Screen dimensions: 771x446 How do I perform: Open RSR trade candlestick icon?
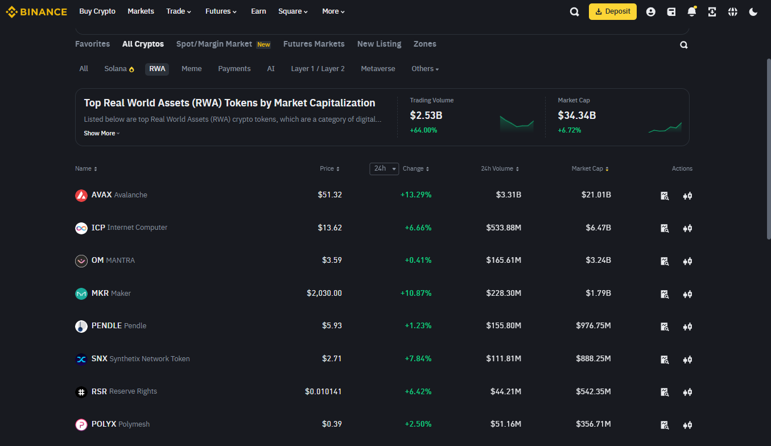687,392
